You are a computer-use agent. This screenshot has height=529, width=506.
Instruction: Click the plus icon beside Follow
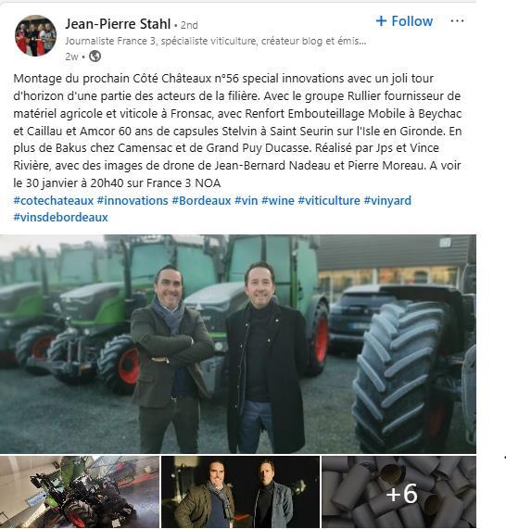point(381,21)
